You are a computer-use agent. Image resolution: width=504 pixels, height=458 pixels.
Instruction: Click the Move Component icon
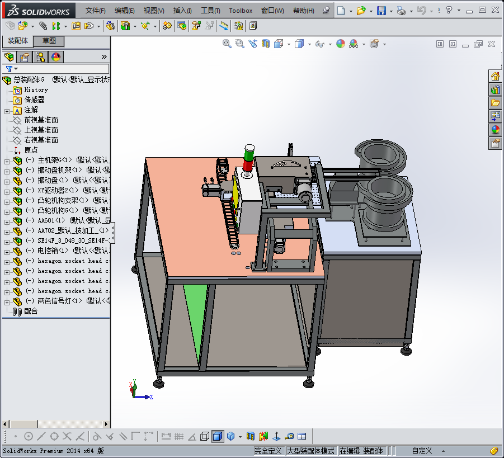89,26
